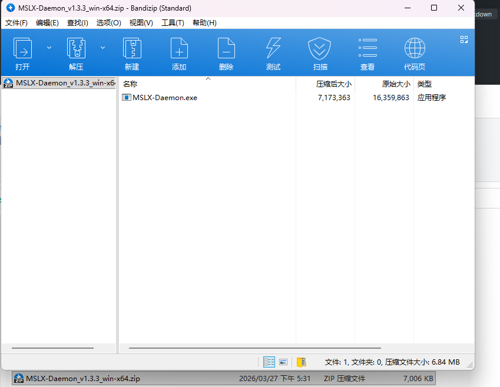The width and height of the screenshot is (500, 387).
Task: Click the file list horizontal scrollbar
Action: [x=255, y=348]
